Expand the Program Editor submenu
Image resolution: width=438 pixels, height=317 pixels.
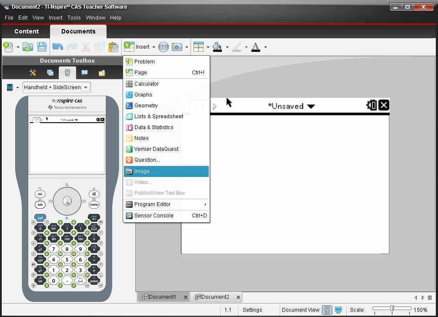point(166,204)
